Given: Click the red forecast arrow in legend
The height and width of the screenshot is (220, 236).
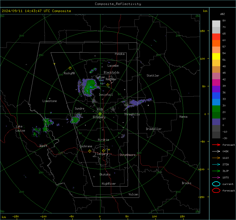Looking at the screenshot, I should (x=216, y=145).
